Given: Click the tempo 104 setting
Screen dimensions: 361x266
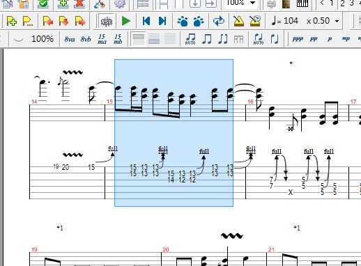Looking at the screenshot, I should 285,21.
